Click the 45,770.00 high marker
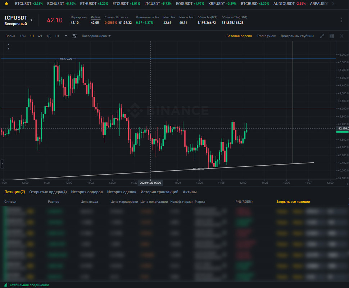Screen dimensions: 349x288 (66, 59)
